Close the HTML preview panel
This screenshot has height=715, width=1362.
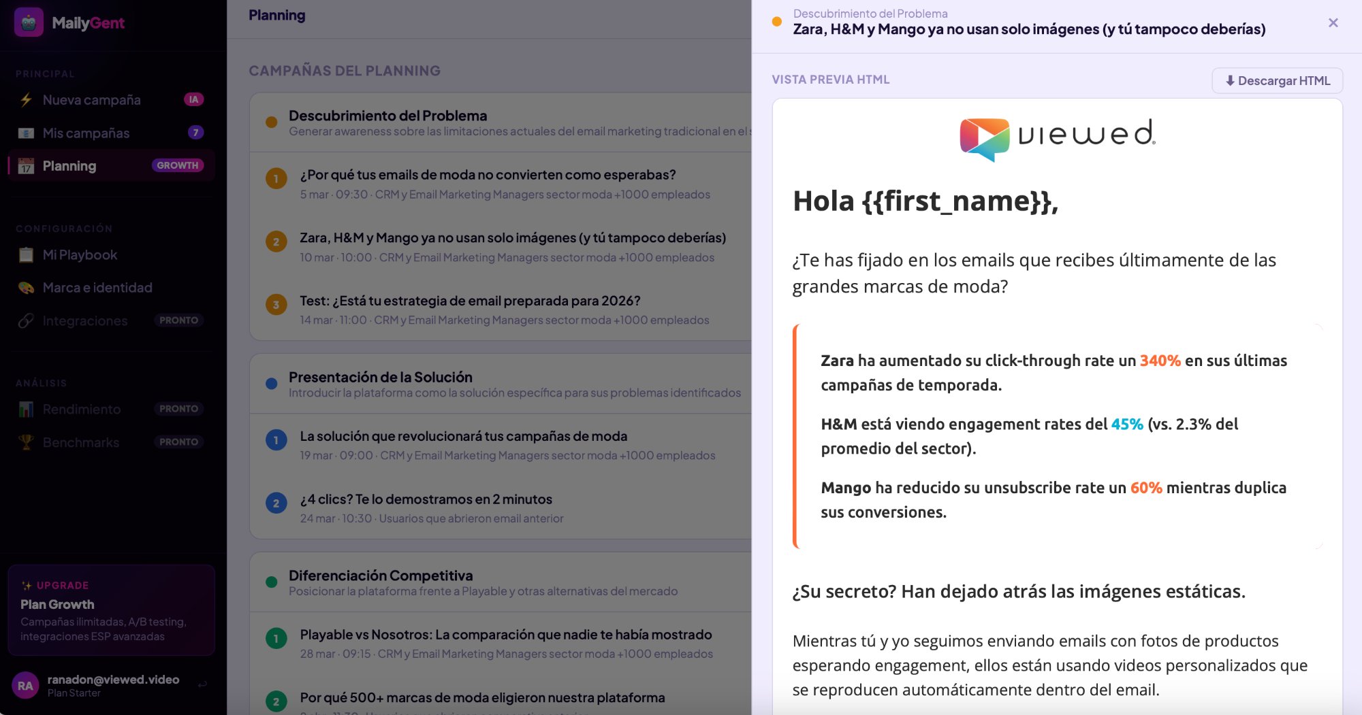[1333, 22]
